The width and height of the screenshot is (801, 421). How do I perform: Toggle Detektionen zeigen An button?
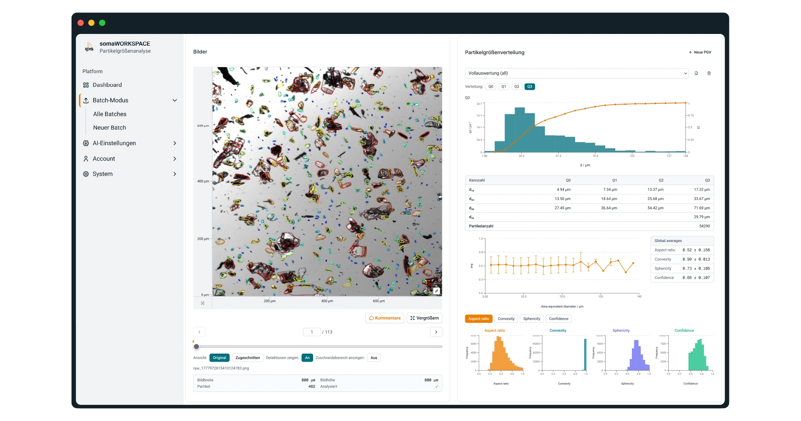(x=307, y=358)
